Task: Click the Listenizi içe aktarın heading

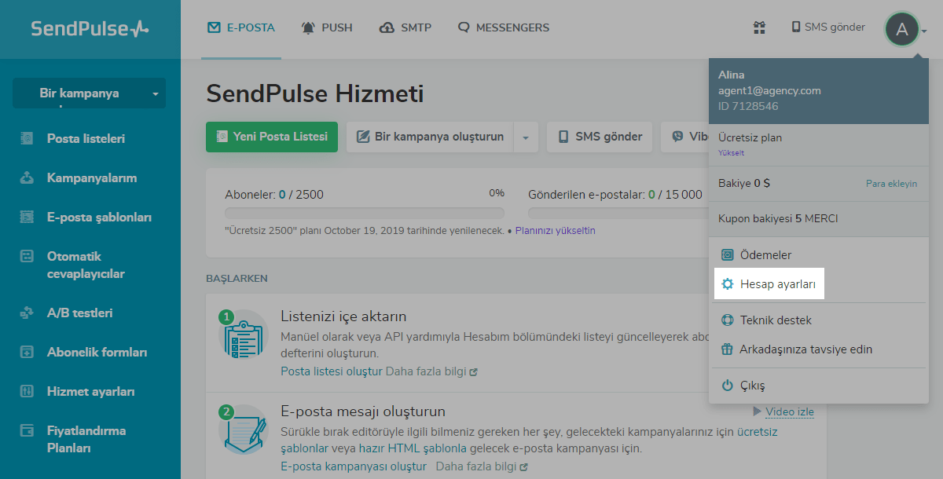Action: tap(343, 316)
